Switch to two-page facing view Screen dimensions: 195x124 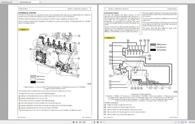pos(182,122)
